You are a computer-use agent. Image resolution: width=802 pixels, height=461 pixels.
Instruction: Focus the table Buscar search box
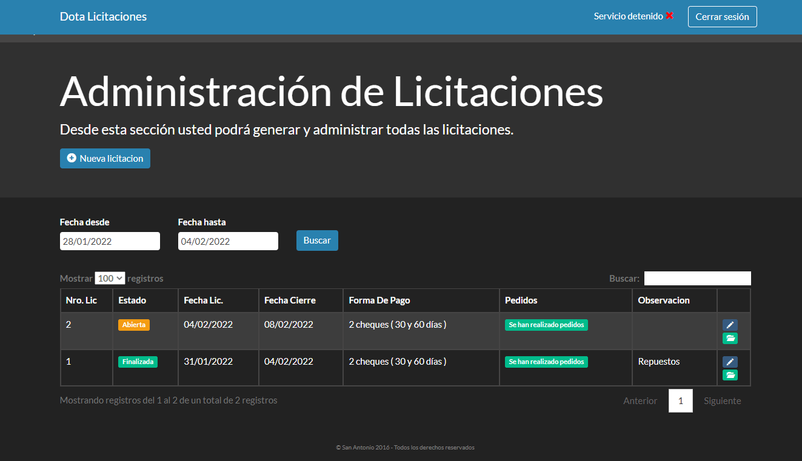point(697,279)
